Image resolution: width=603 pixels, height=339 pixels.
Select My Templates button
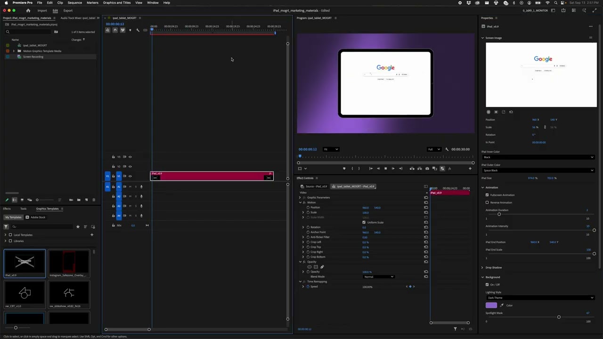(x=13, y=218)
